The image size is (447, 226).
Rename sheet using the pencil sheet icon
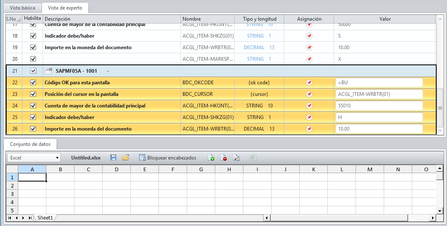[x=236, y=157]
